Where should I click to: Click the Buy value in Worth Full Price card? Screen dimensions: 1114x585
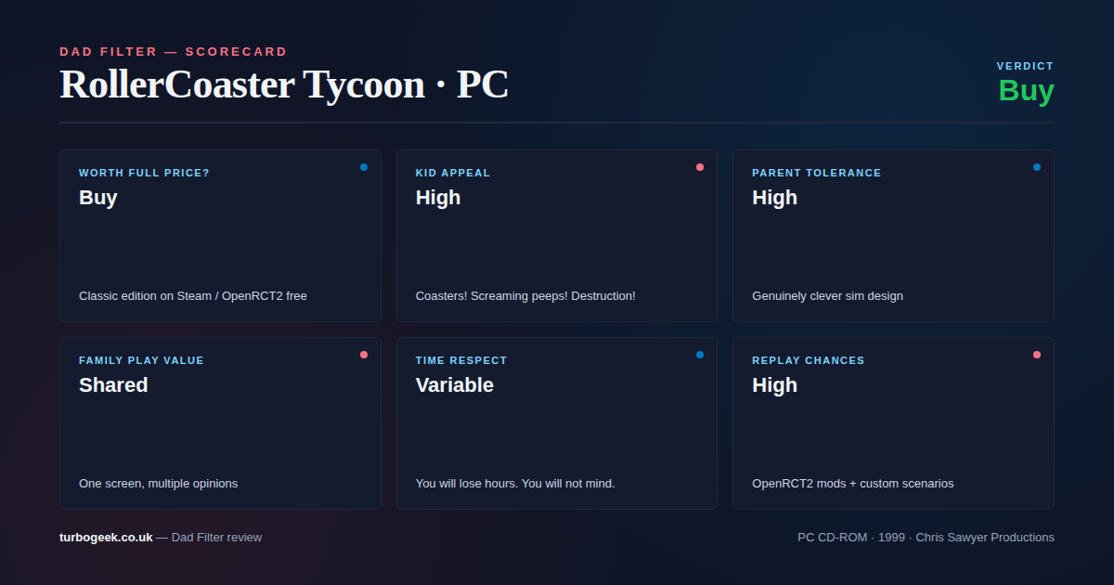(x=98, y=198)
